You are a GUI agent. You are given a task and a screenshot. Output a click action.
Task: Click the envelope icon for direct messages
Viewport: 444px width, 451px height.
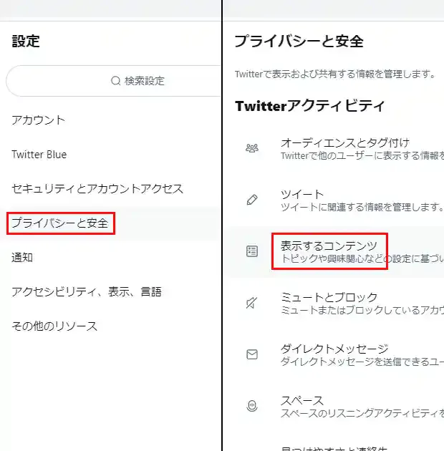pos(252,354)
